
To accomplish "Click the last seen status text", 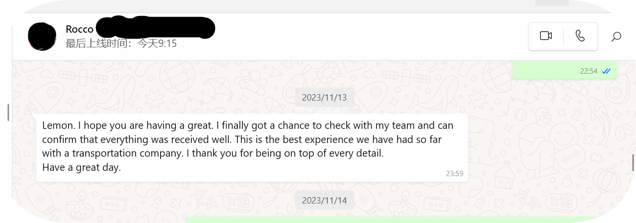I will (121, 43).
